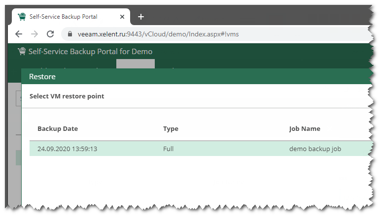The height and width of the screenshot is (218, 382).
Task: Click the address bar URL
Action: (158, 34)
